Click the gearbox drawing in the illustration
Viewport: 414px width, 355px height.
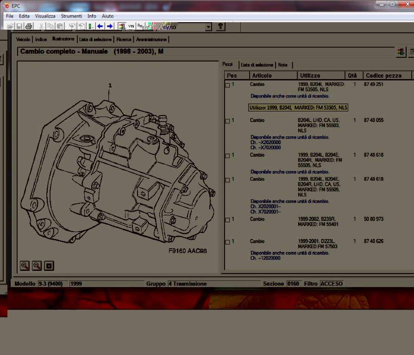pyautogui.click(x=118, y=171)
